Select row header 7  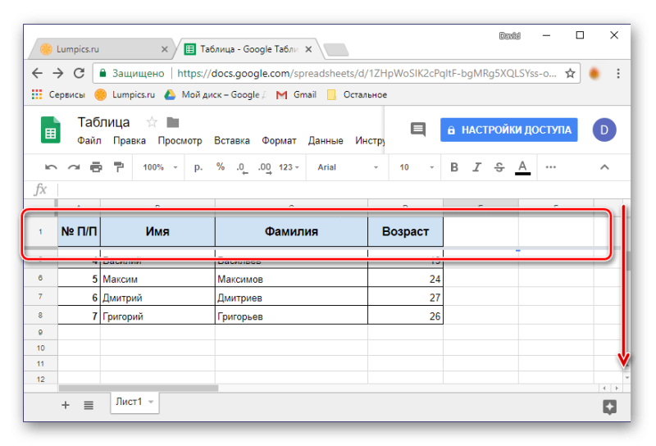point(40,297)
